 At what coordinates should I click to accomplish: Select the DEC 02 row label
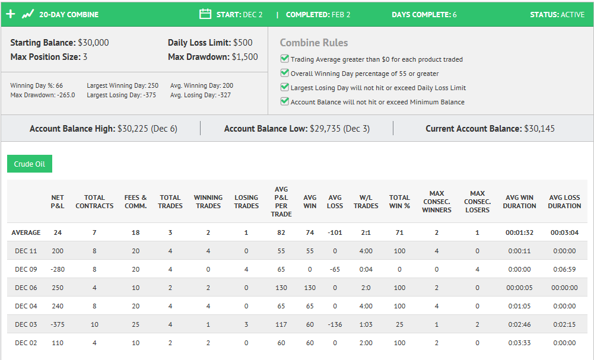pos(26,343)
